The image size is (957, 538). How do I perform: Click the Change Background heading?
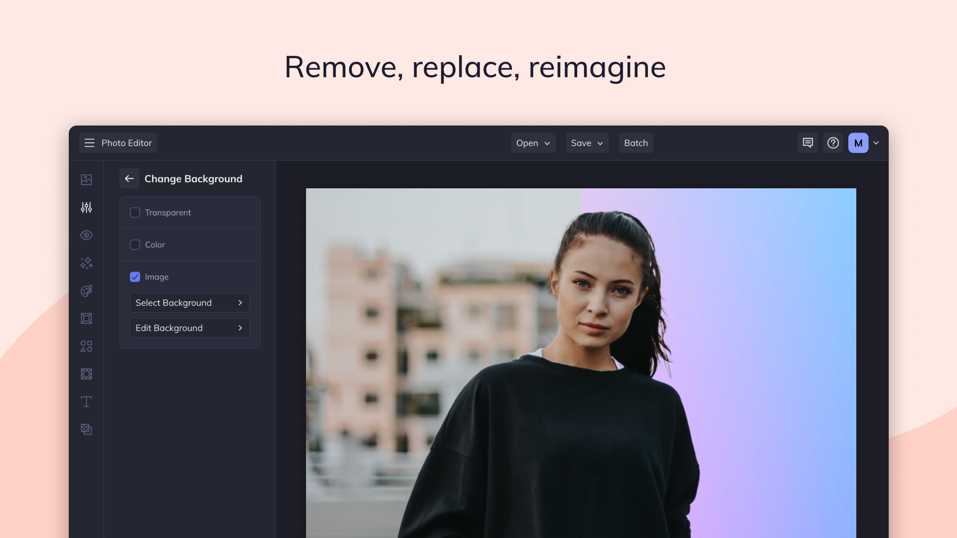(x=193, y=179)
